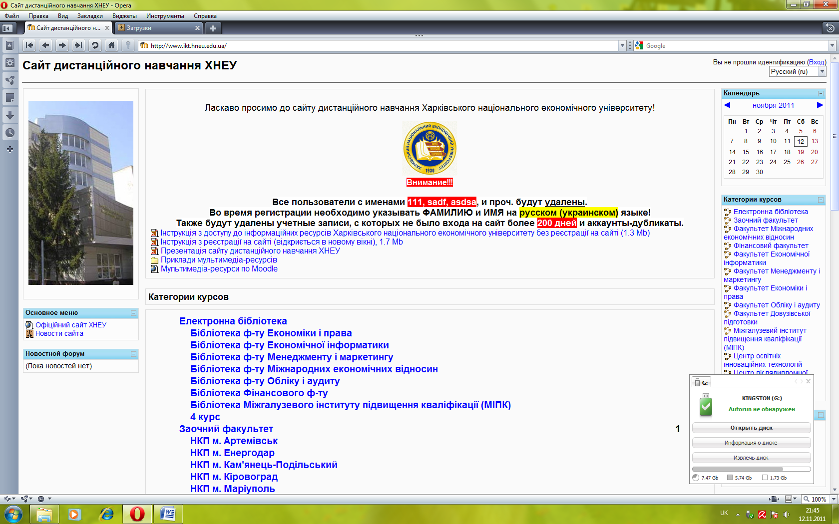This screenshot has height=524, width=839.
Task: Open search engine dropdown arrow
Action: [832, 45]
